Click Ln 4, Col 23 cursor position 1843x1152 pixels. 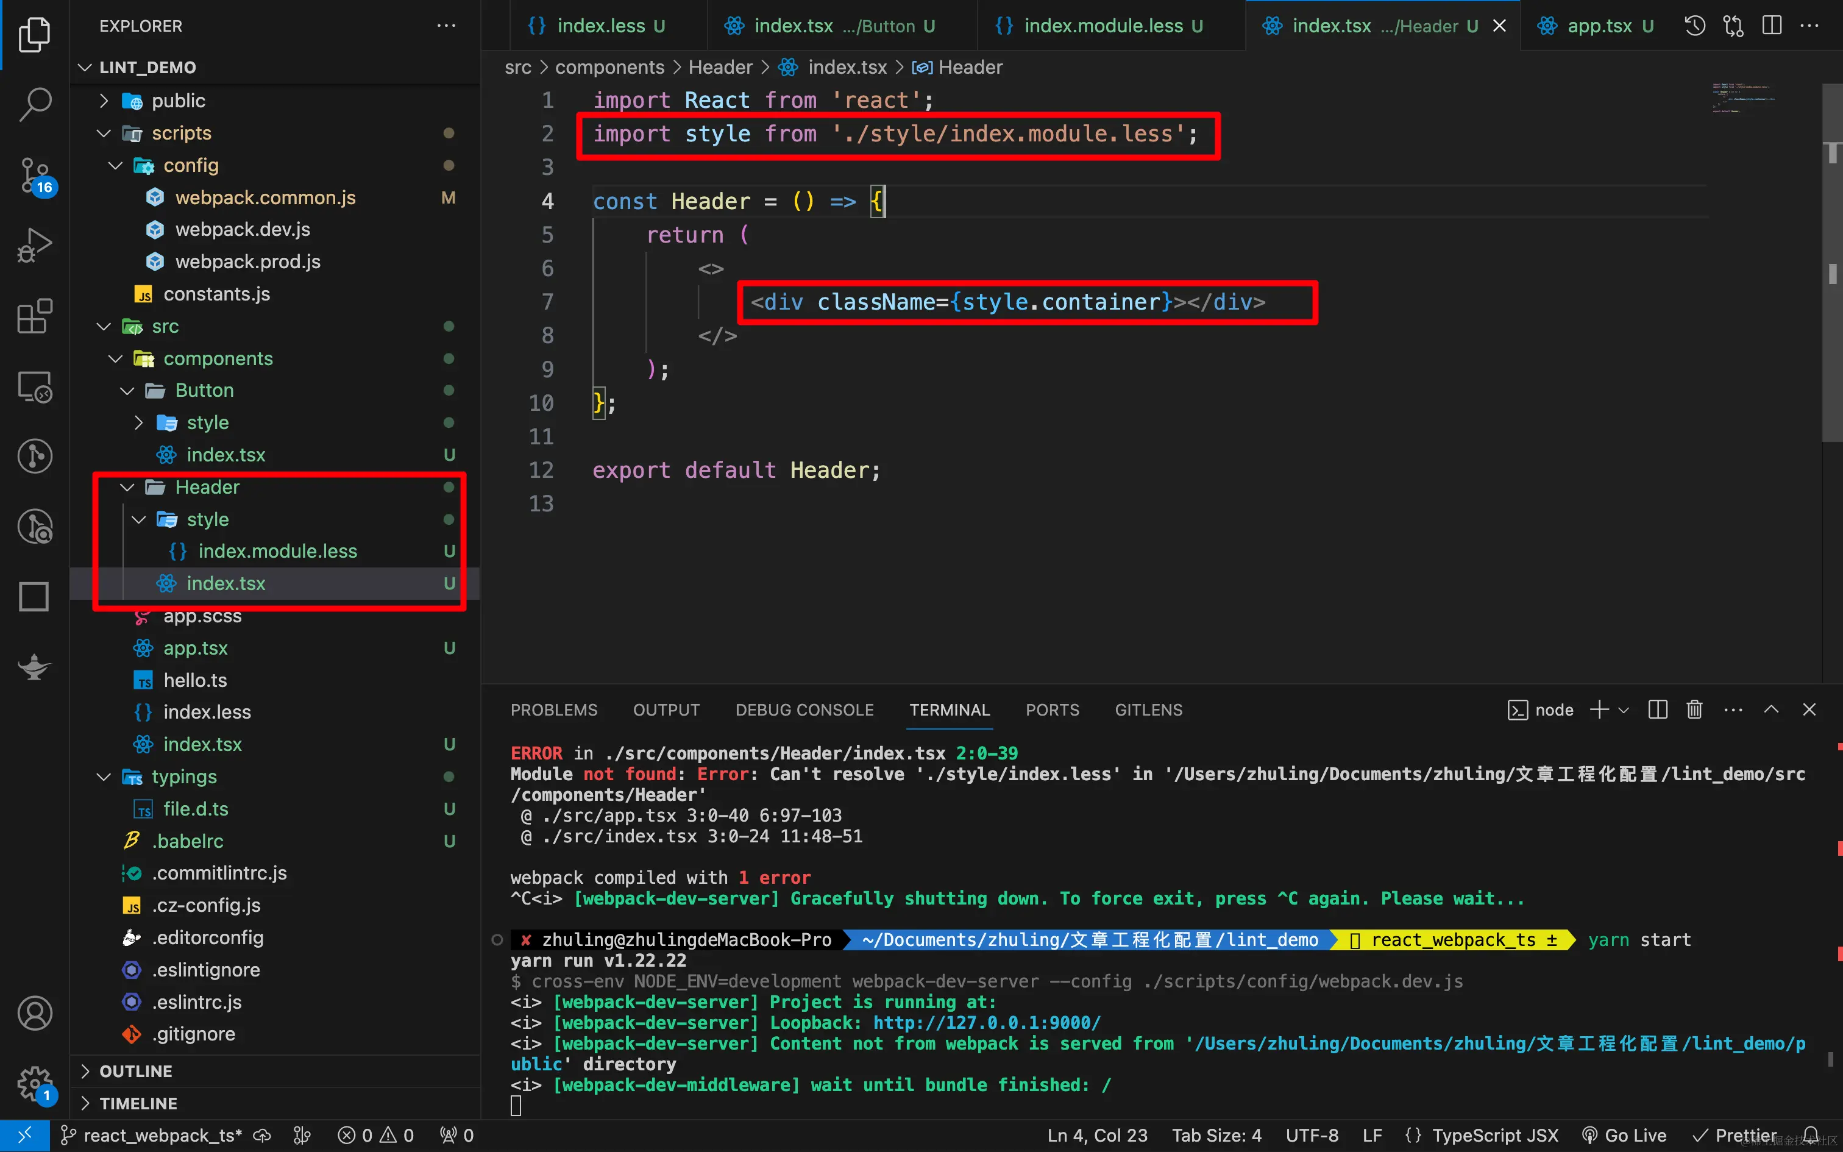[1096, 1135]
